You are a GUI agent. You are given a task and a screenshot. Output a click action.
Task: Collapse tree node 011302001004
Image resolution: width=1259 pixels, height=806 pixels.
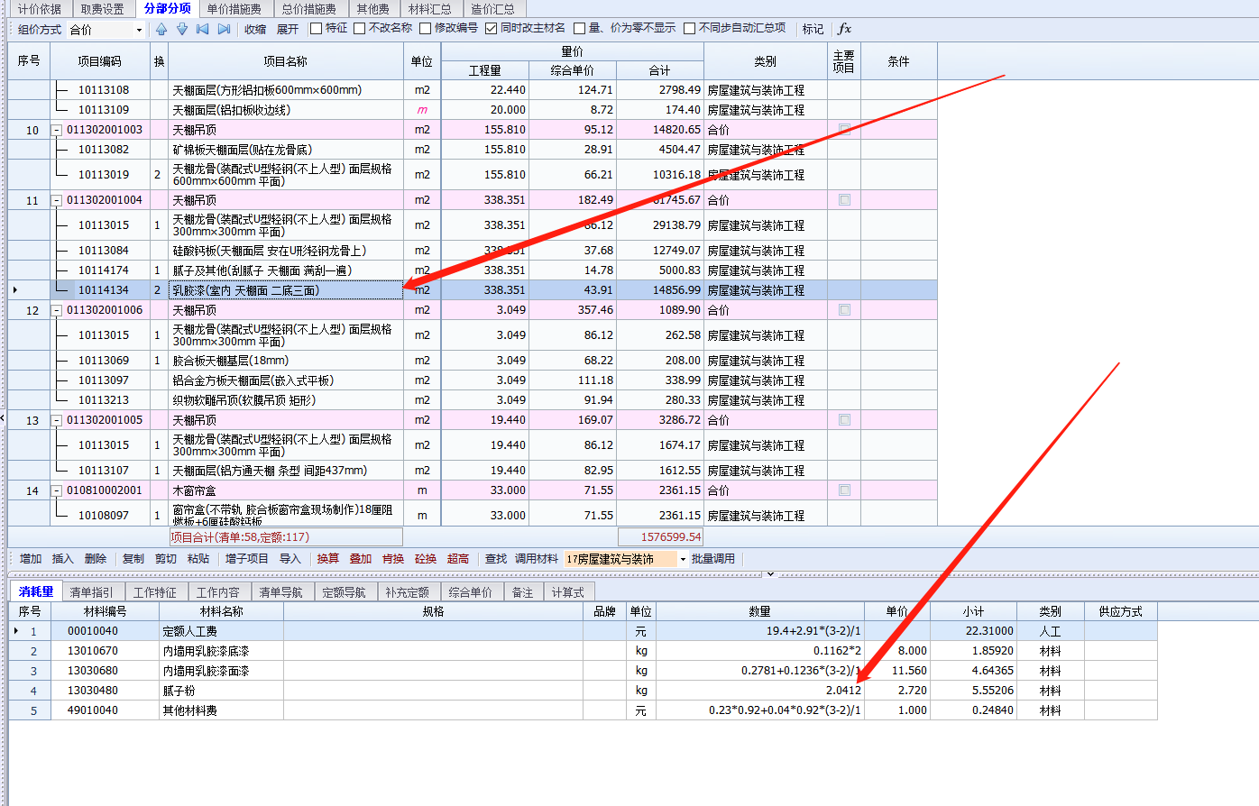click(57, 200)
